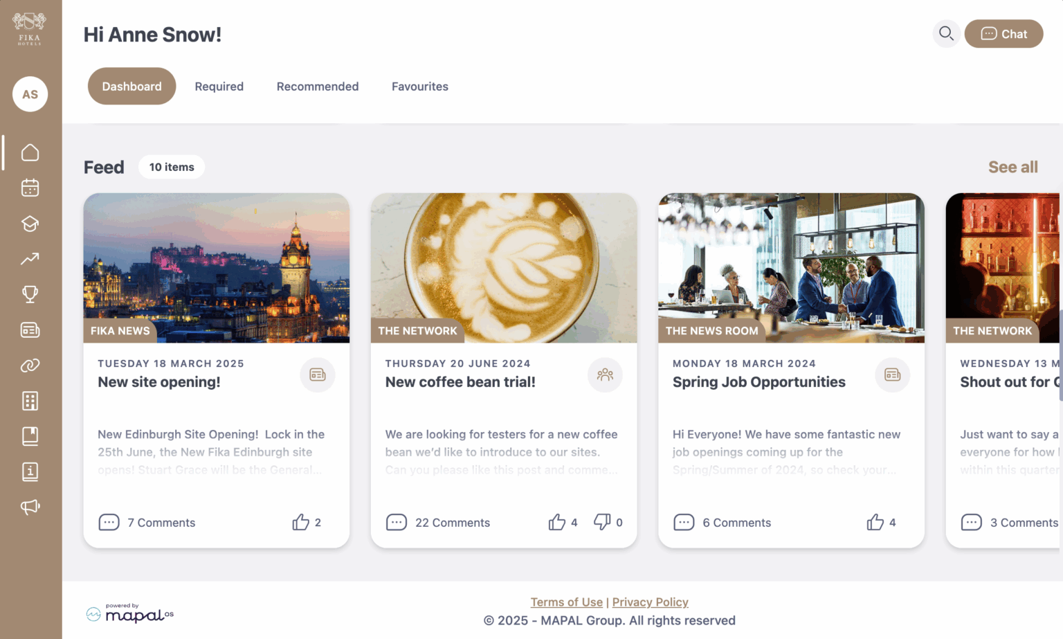The width and height of the screenshot is (1063, 639).
Task: Select the graduation cap learning icon
Action: (x=30, y=223)
